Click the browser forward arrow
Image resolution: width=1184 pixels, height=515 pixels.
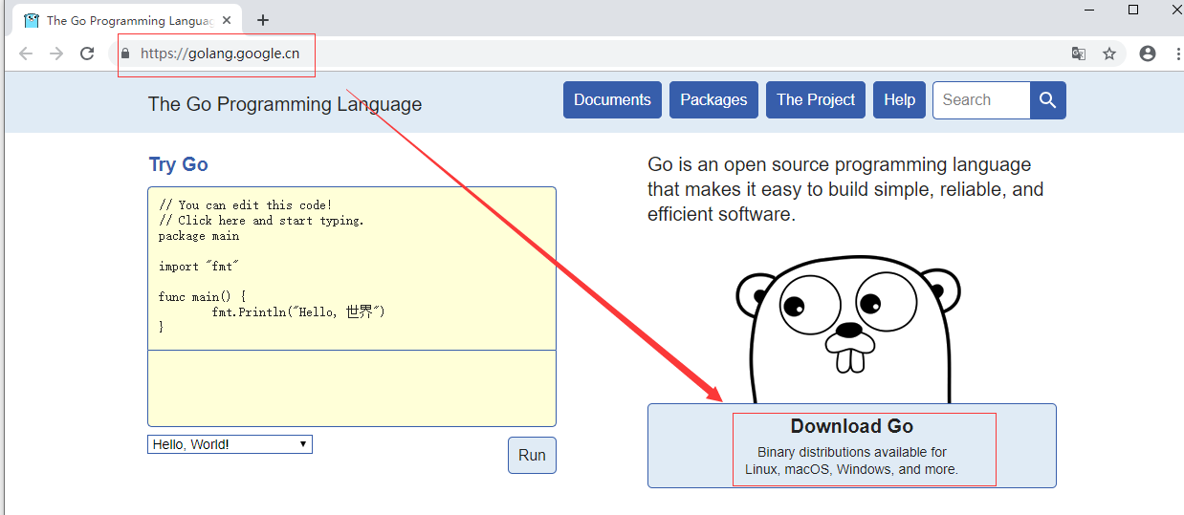56,54
